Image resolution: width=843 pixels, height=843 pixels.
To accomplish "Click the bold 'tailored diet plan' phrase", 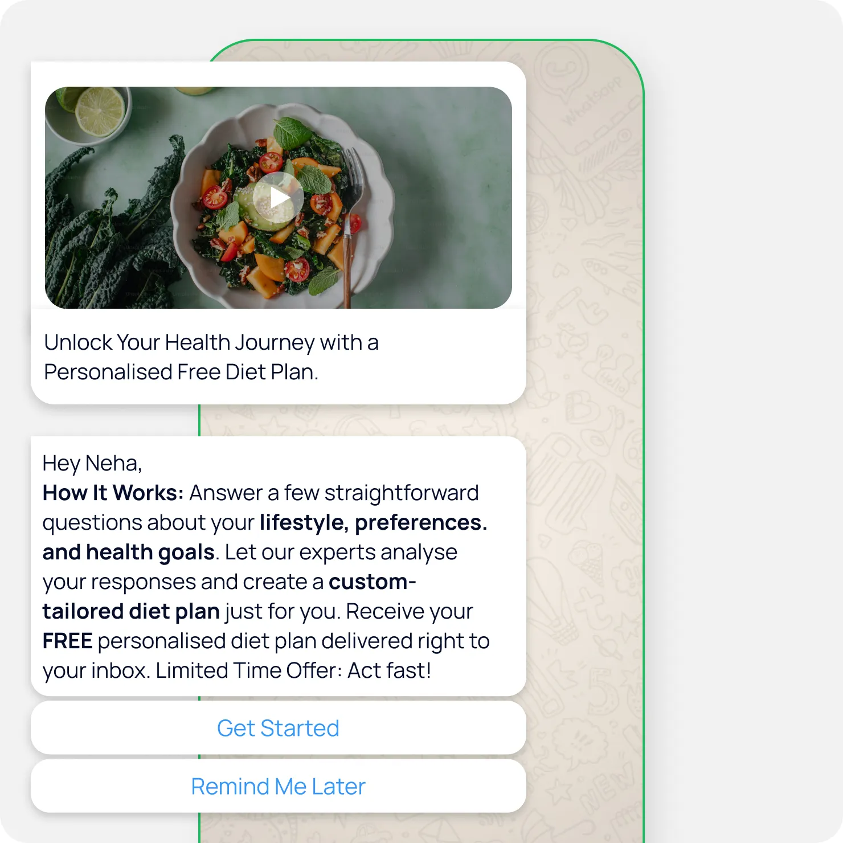I will click(131, 611).
